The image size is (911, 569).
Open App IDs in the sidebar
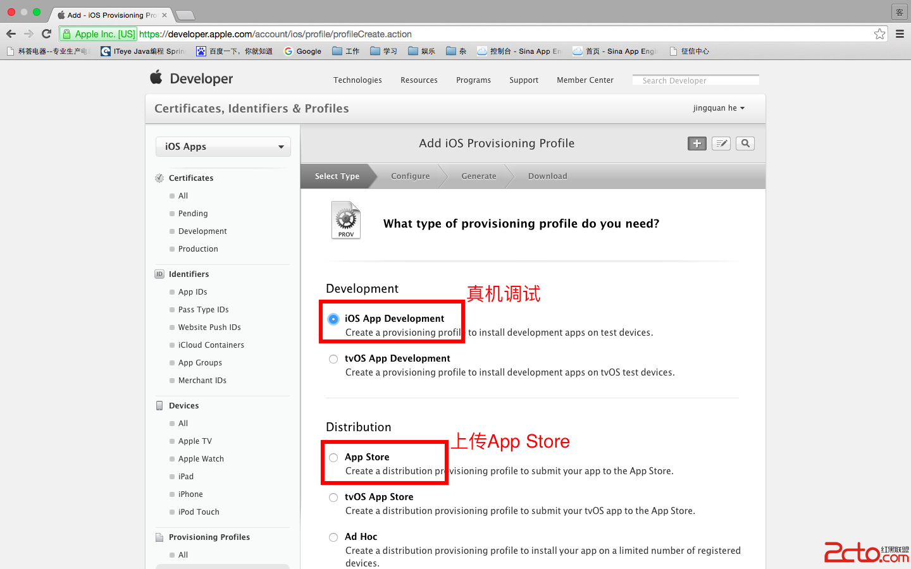pyautogui.click(x=193, y=292)
